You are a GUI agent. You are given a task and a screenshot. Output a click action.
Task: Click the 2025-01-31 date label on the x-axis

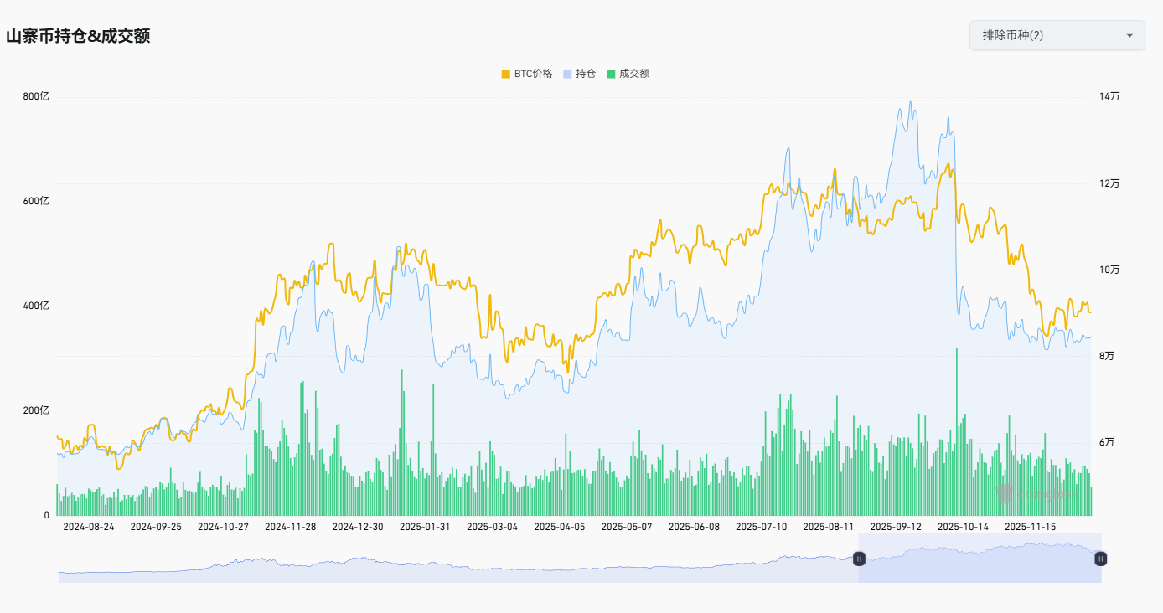[425, 527]
